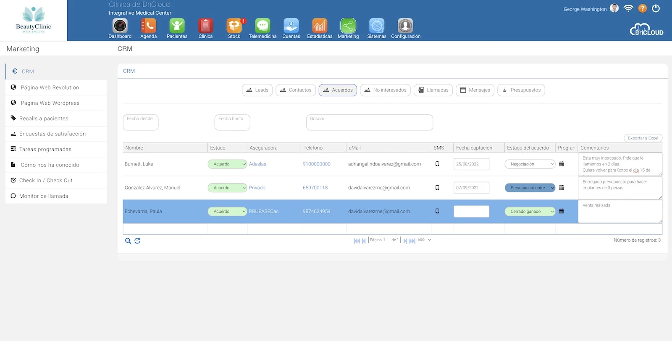Click George Washington's avatar picture
This screenshot has width=672, height=341.
pyautogui.click(x=614, y=8)
